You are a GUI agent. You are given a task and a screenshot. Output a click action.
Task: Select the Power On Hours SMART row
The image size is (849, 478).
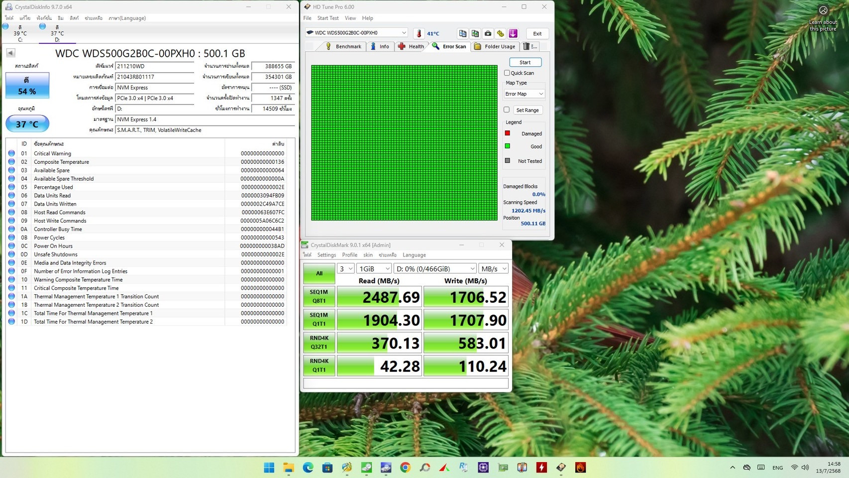[147, 246]
